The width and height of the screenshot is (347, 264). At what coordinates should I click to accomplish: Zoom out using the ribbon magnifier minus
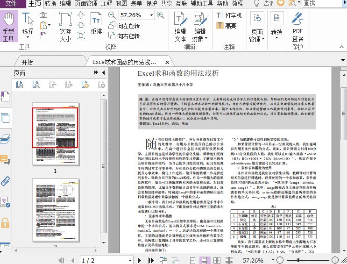[112, 15]
